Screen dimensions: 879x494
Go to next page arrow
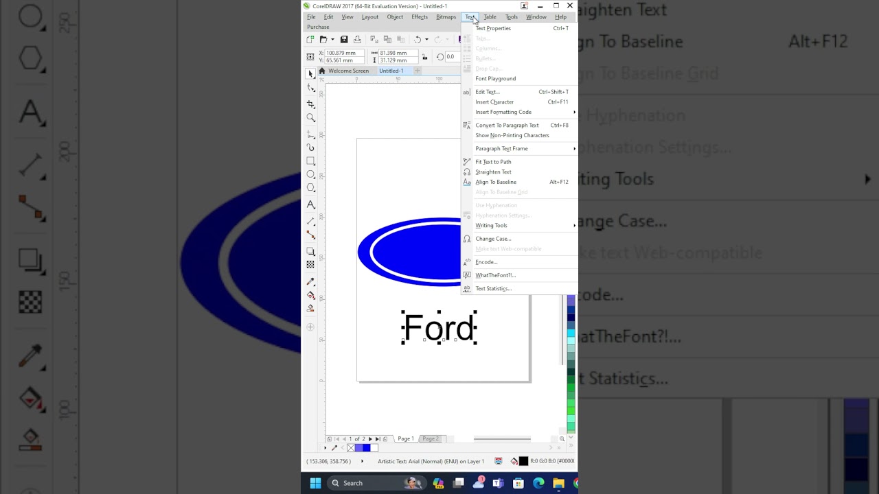(371, 438)
